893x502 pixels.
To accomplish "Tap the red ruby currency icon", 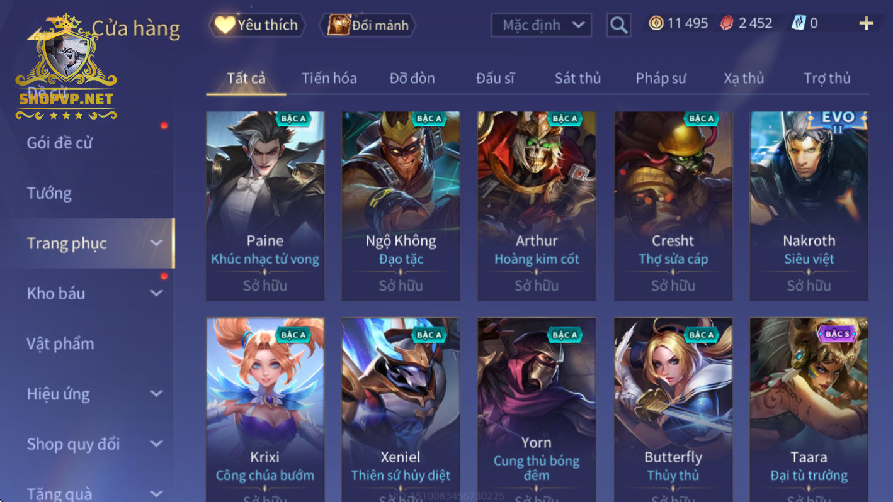I will click(727, 23).
